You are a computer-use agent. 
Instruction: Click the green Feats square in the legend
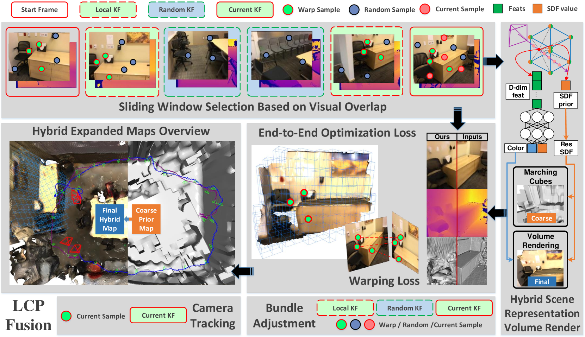498,9
